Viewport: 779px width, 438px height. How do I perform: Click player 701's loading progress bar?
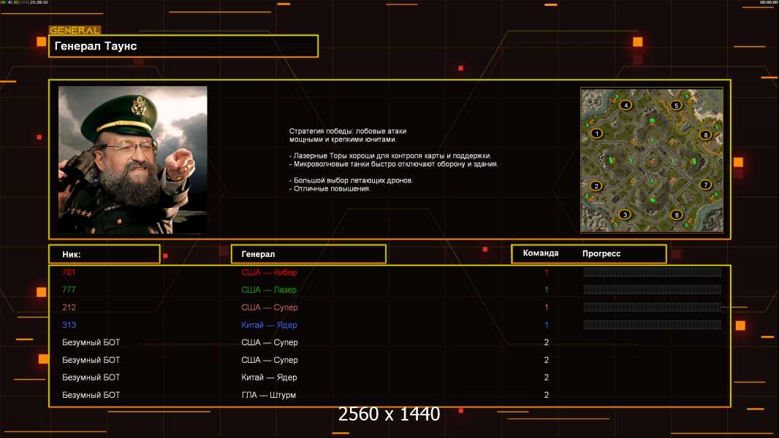point(652,272)
